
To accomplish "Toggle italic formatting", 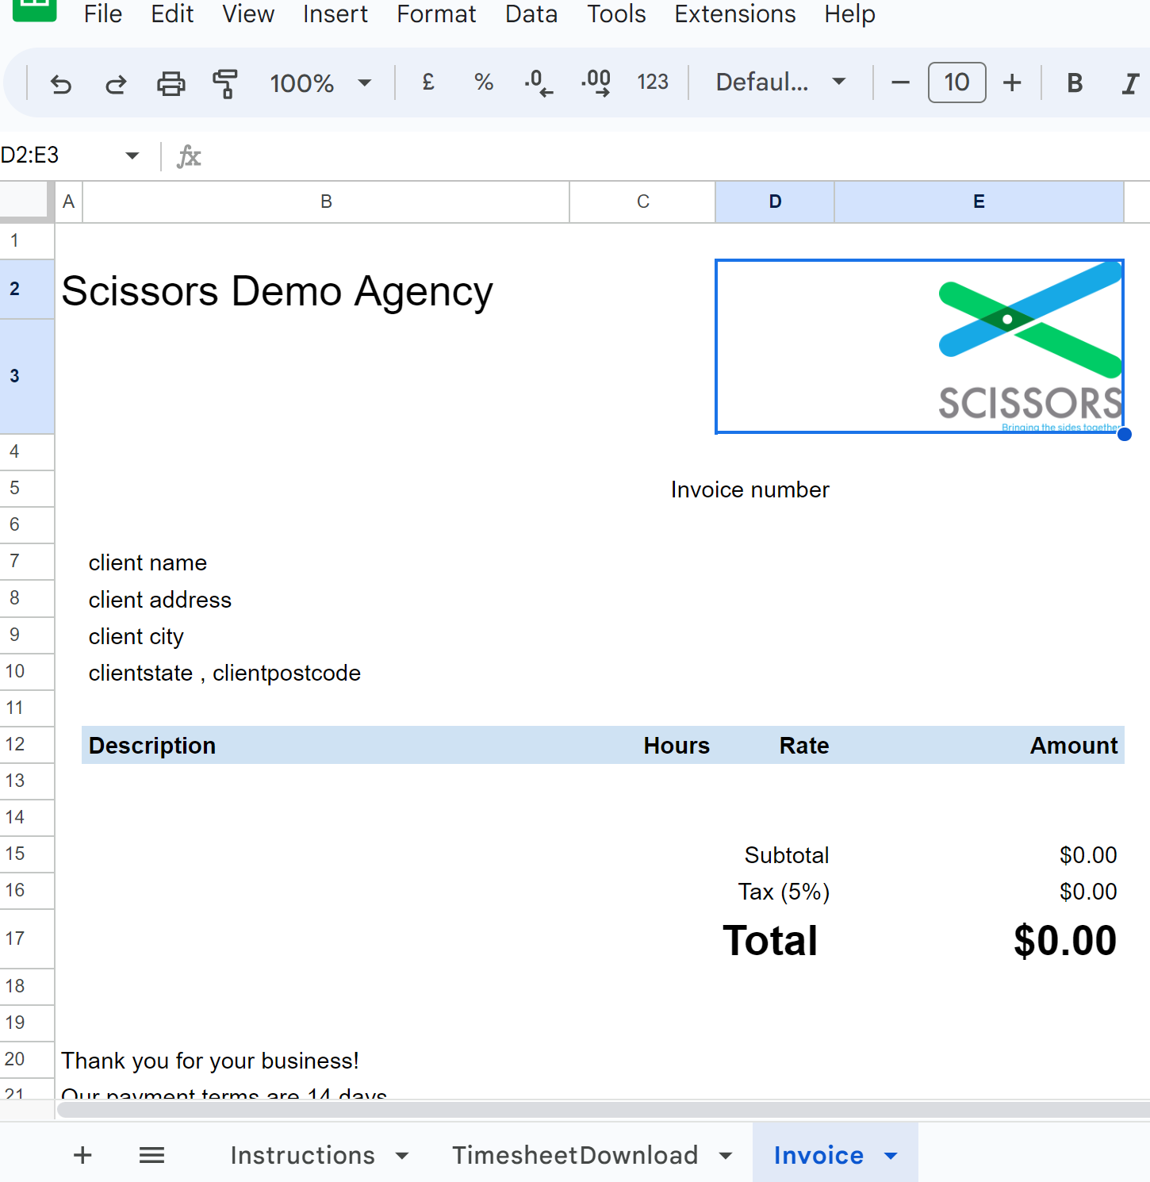I will pos(1129,83).
